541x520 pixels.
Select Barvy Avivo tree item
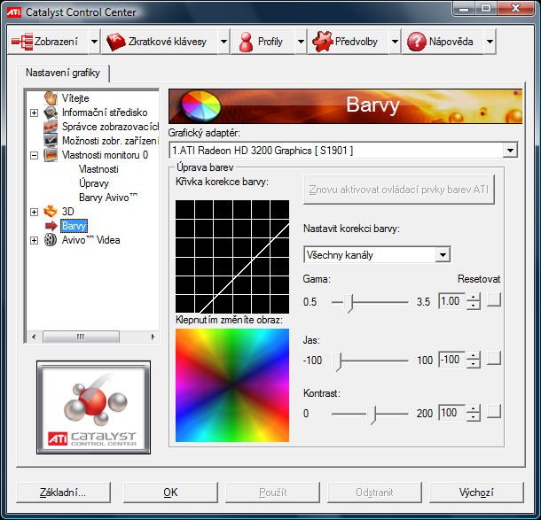(x=108, y=198)
